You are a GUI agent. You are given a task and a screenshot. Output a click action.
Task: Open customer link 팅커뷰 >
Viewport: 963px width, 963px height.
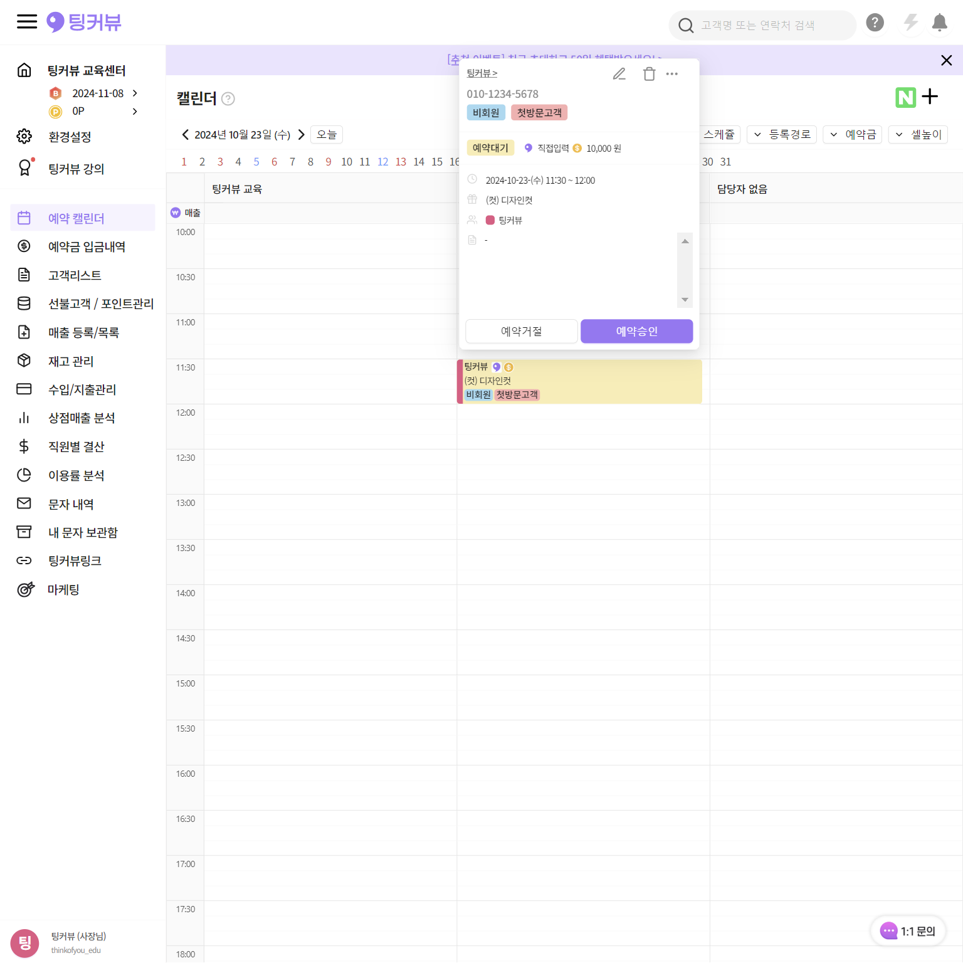(x=481, y=73)
